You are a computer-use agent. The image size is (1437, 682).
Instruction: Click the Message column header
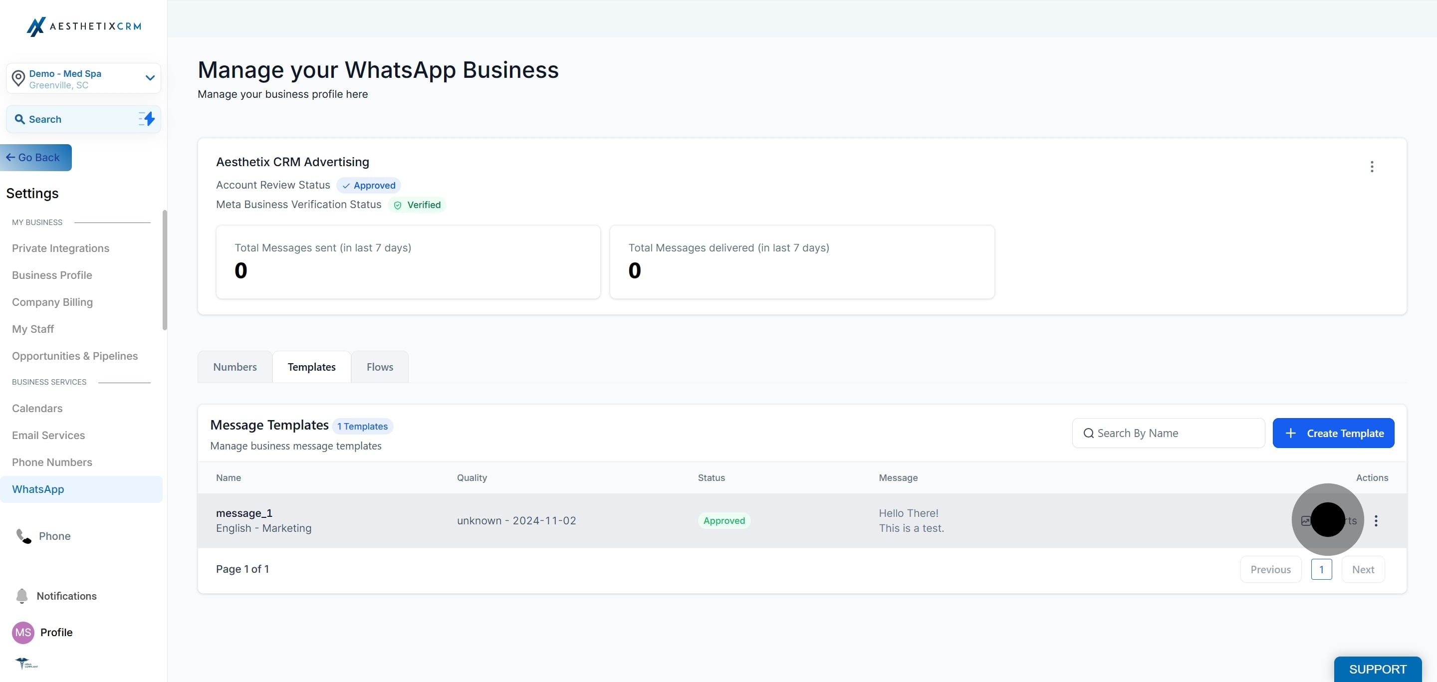898,478
